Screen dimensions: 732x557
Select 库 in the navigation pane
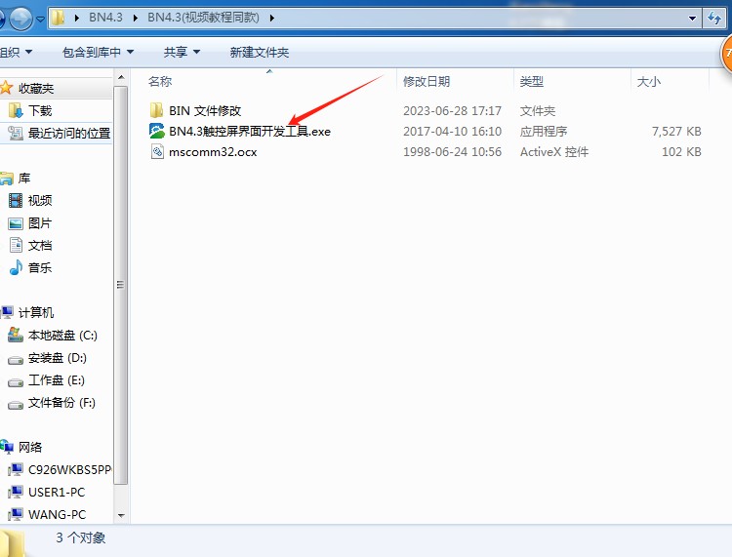pyautogui.click(x=24, y=178)
